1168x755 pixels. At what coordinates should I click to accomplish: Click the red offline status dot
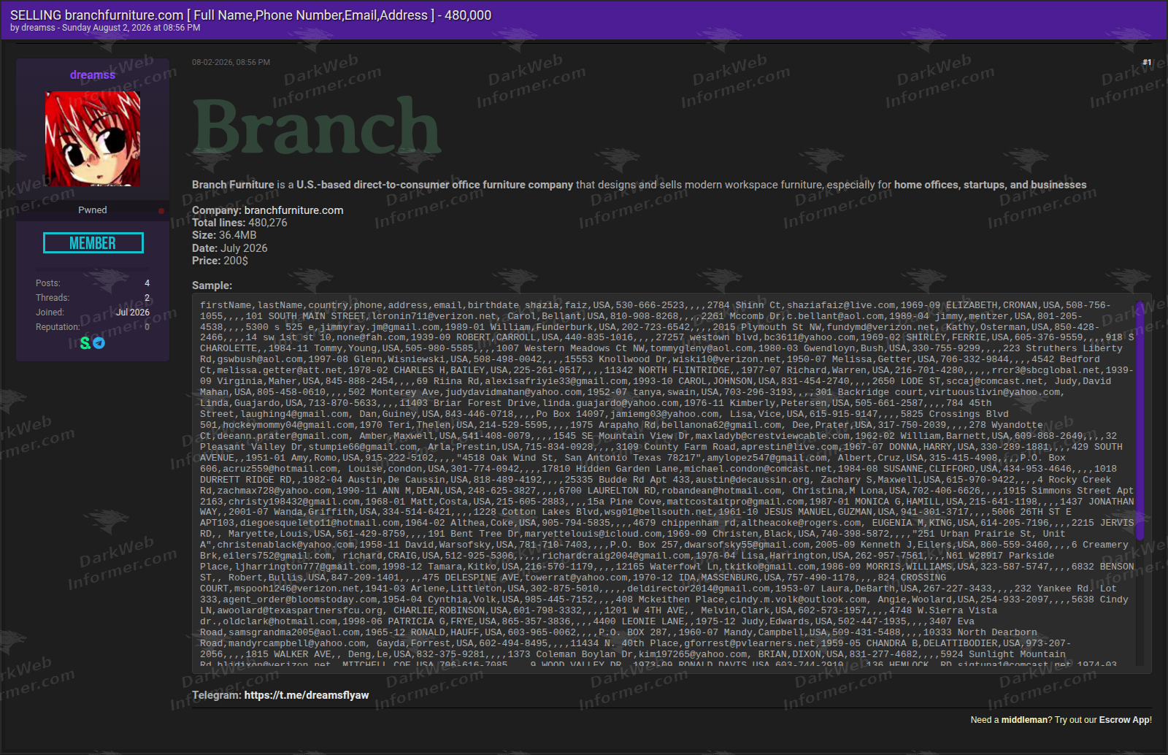[161, 211]
